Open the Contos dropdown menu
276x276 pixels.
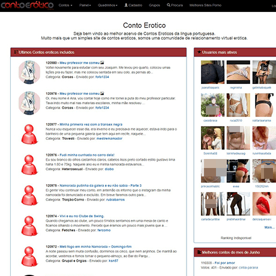pos(65,5)
